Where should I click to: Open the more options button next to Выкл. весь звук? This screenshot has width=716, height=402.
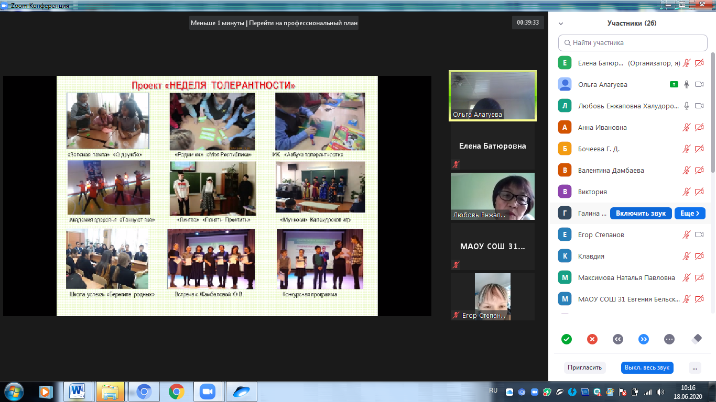click(x=695, y=367)
